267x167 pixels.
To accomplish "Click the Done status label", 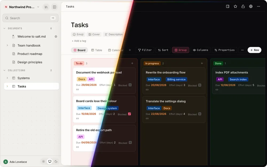I will [x=218, y=63].
